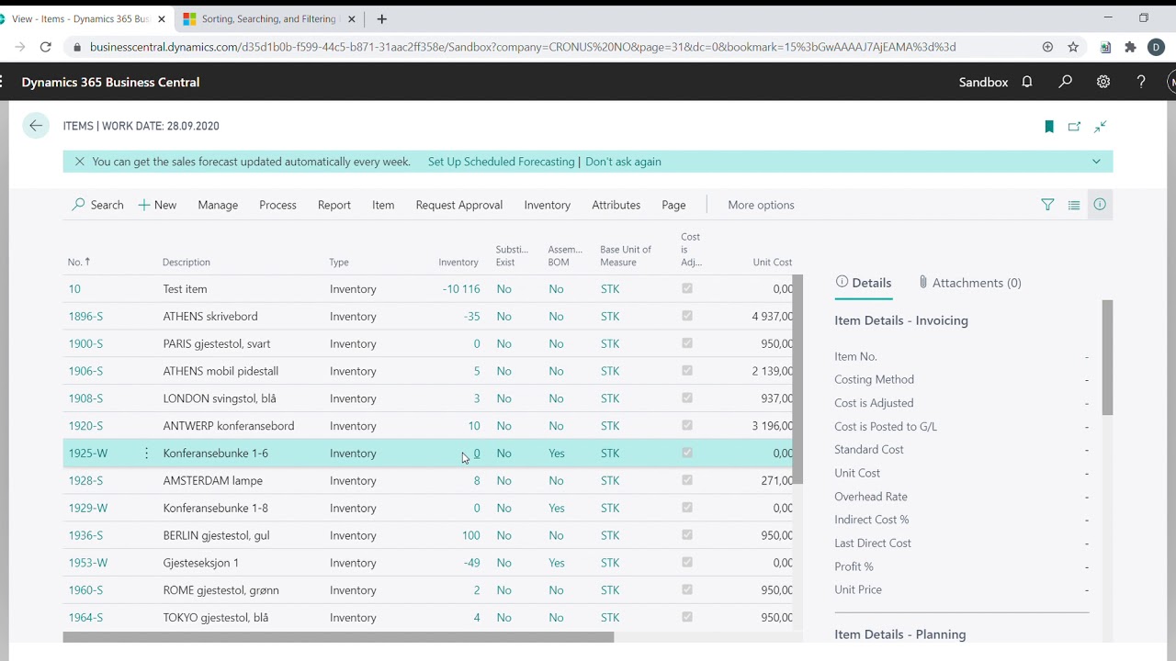The image size is (1176, 661).
Task: Expand the notification bar chevron
Action: click(1096, 162)
